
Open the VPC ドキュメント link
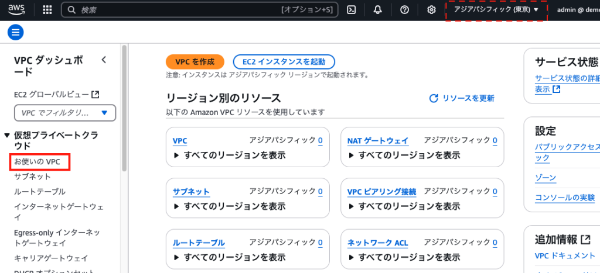[x=565, y=255]
